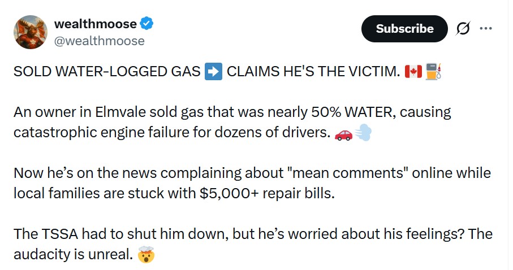
Task: Open the three-dot More options menu
Action: click(485, 29)
